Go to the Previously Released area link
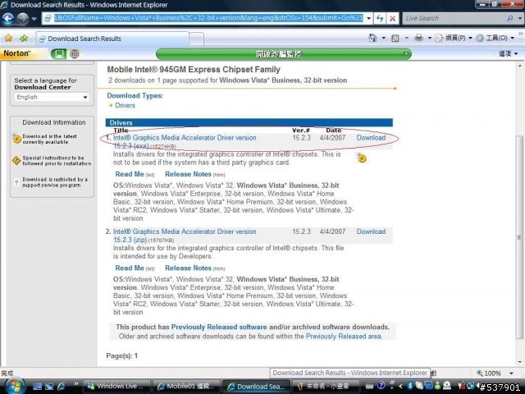Image resolution: width=525 pixels, height=394 pixels. click(x=343, y=337)
